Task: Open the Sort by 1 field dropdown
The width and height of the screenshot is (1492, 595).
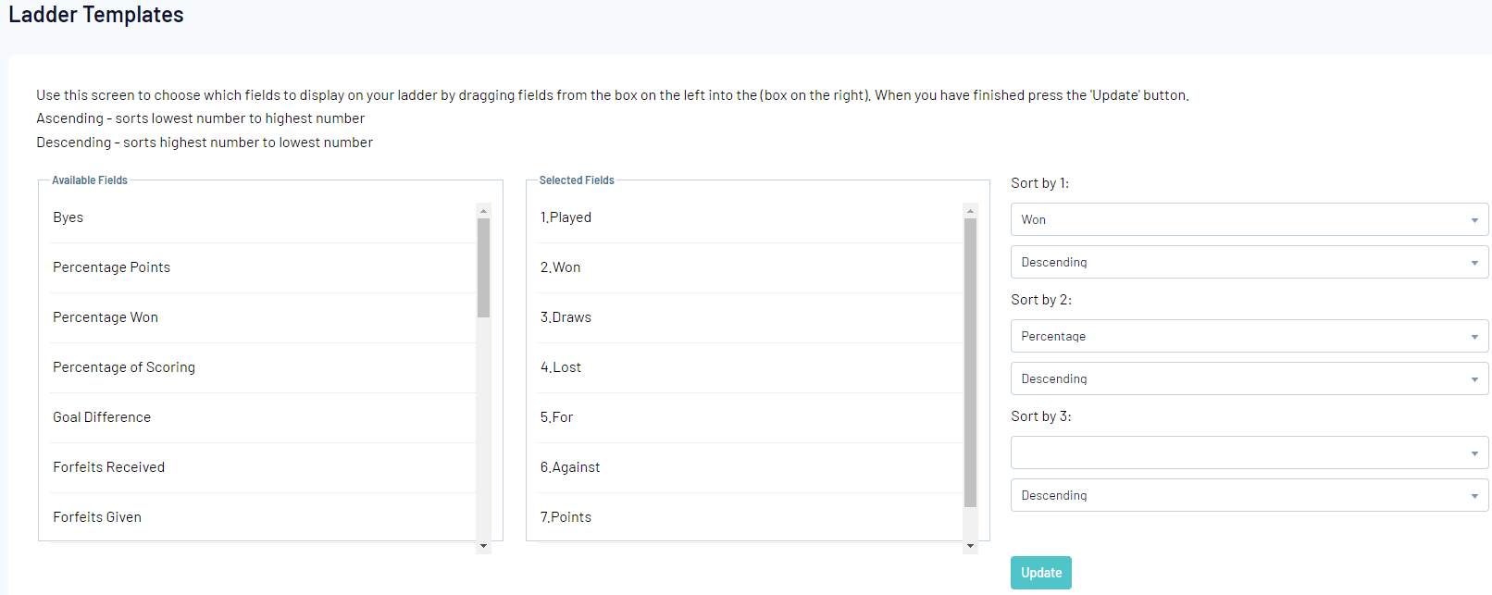Action: click(x=1249, y=219)
